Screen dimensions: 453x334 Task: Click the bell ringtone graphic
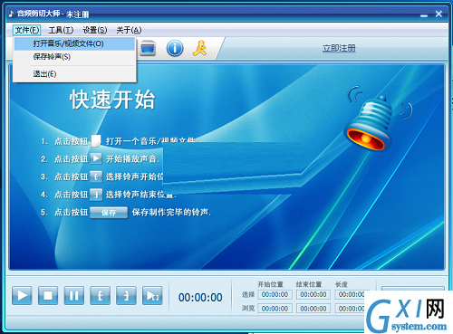point(370,124)
